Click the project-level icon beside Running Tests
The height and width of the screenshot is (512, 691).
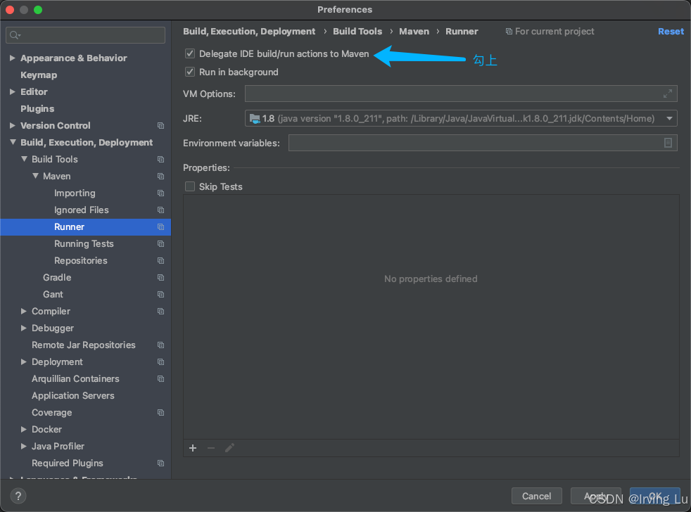(161, 243)
